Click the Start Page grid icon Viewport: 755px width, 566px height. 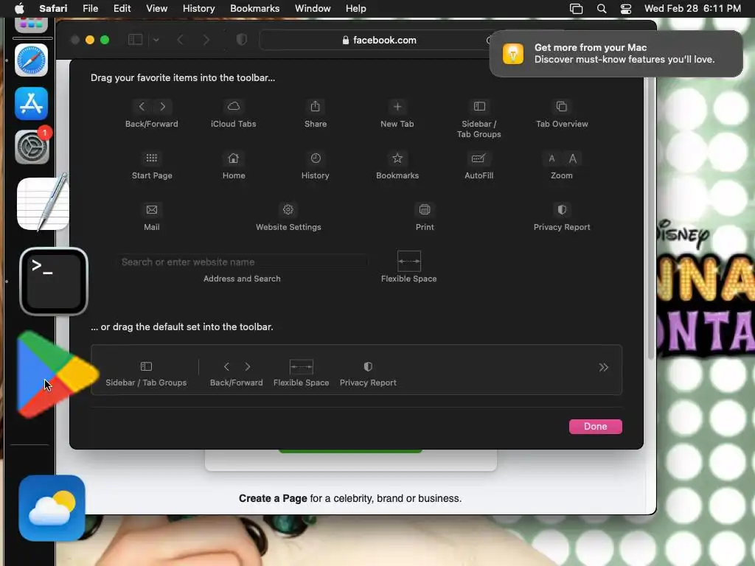(x=152, y=158)
